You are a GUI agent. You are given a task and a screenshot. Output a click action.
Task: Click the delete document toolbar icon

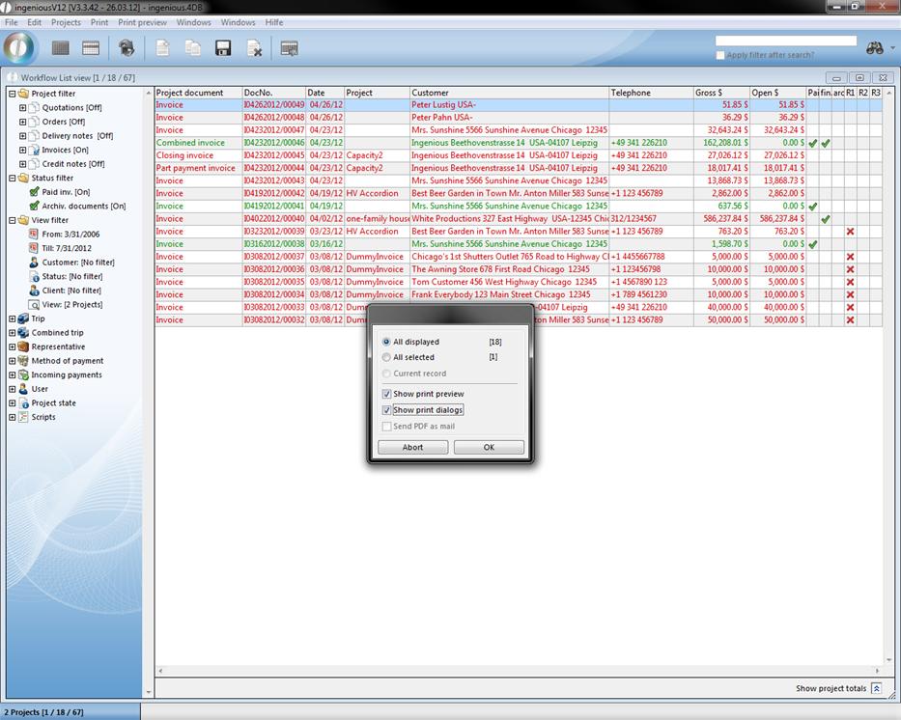click(x=254, y=48)
